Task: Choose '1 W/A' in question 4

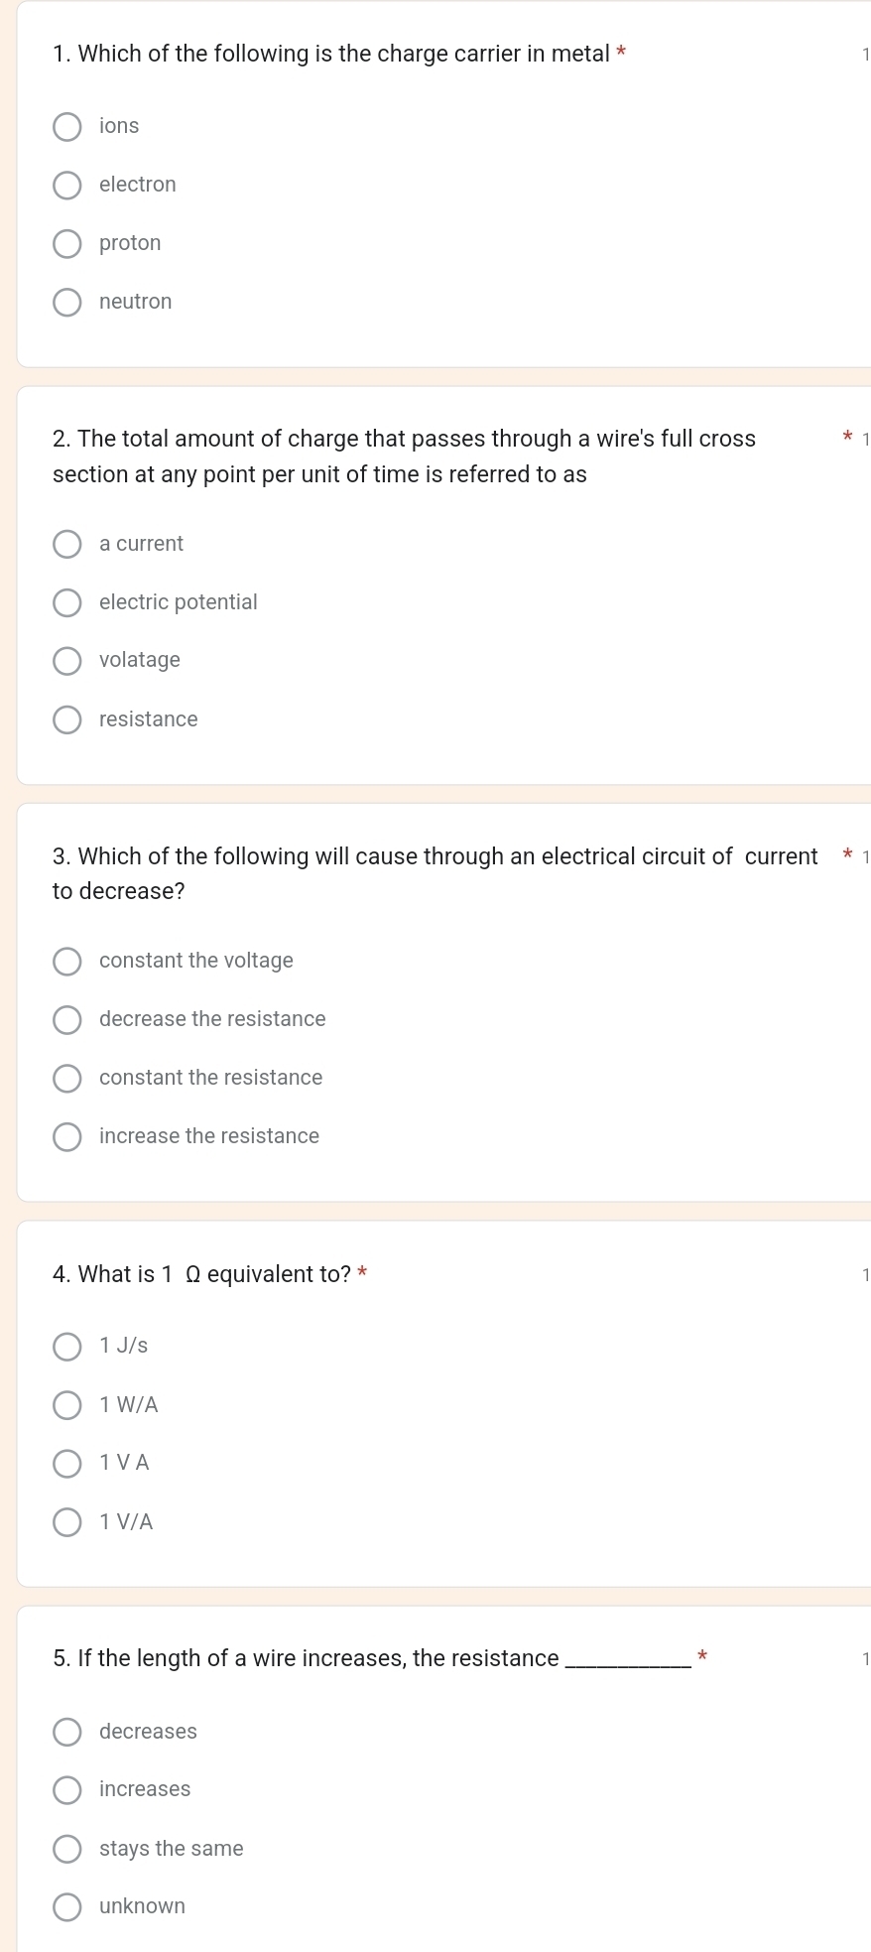Action: (66, 1404)
